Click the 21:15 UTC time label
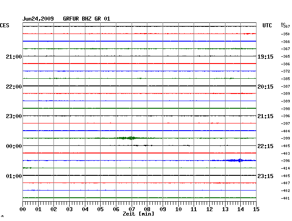Viewport: 292px width, 221px height. [265, 116]
